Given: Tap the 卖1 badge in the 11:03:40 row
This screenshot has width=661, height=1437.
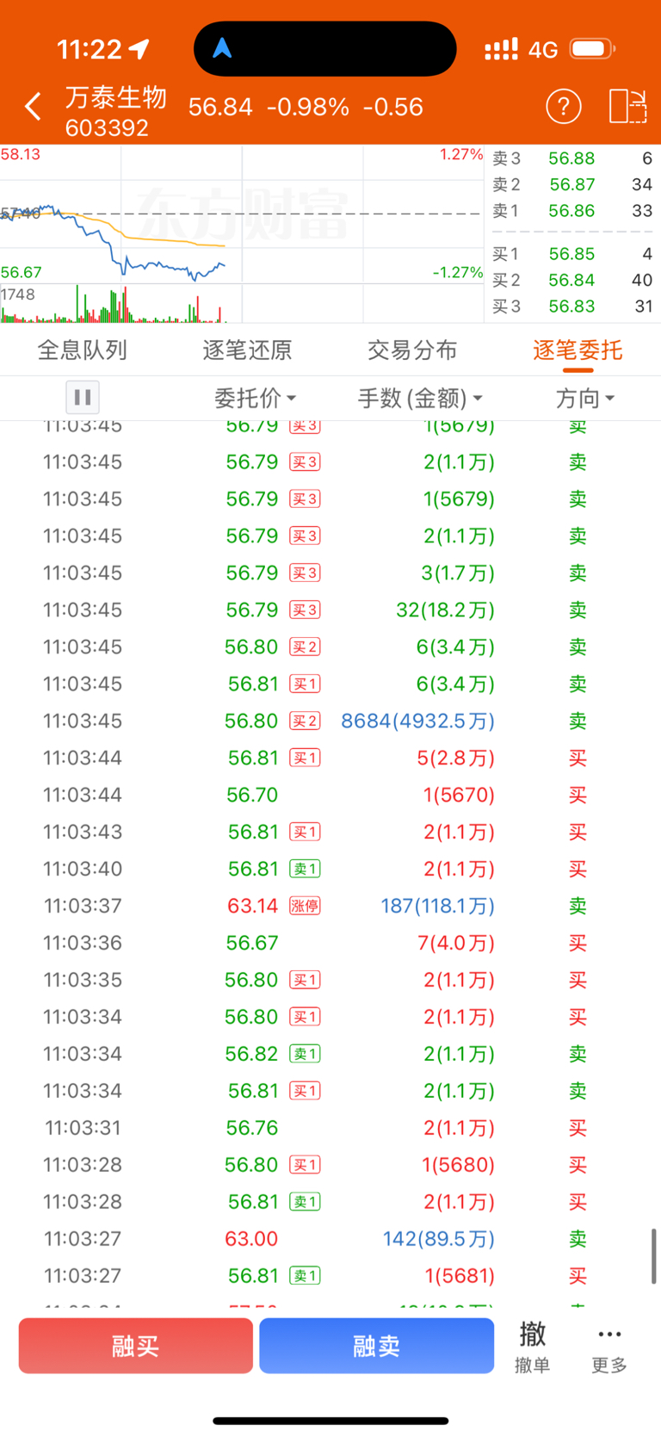Looking at the screenshot, I should tap(305, 869).
